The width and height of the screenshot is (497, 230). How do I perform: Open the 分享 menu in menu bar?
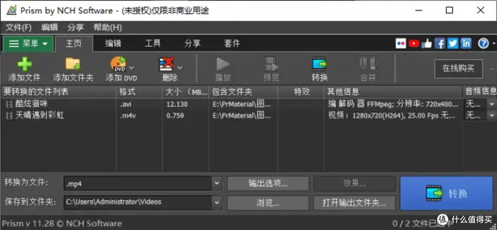[x=75, y=28]
